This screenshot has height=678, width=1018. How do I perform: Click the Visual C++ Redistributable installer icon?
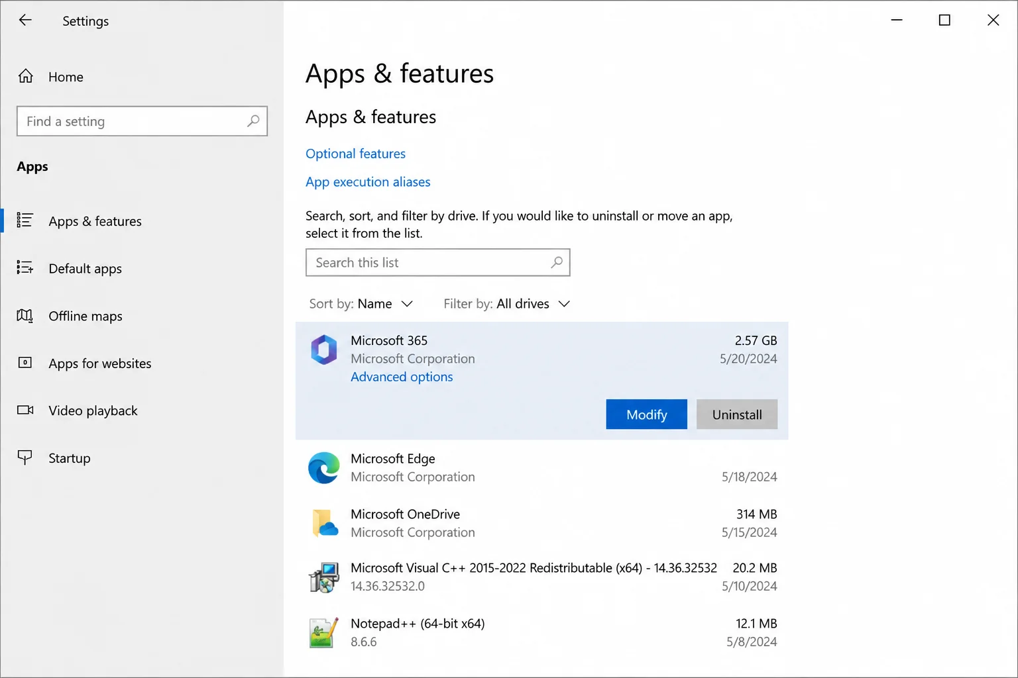coord(324,577)
